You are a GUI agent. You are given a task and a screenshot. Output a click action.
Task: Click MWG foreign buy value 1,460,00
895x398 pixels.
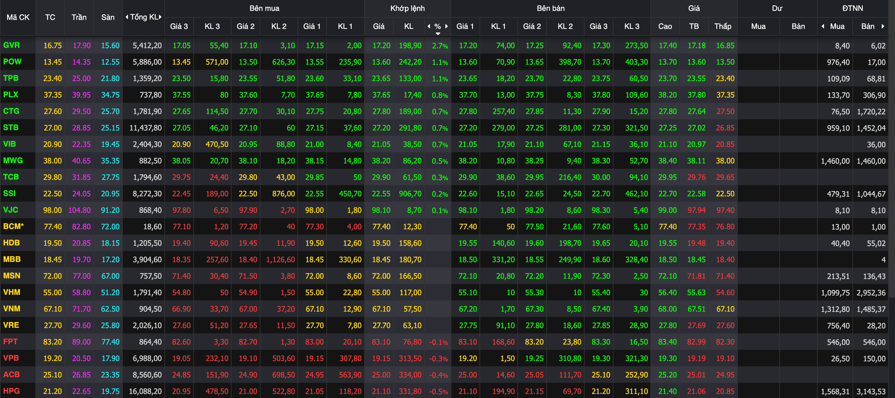click(835, 161)
